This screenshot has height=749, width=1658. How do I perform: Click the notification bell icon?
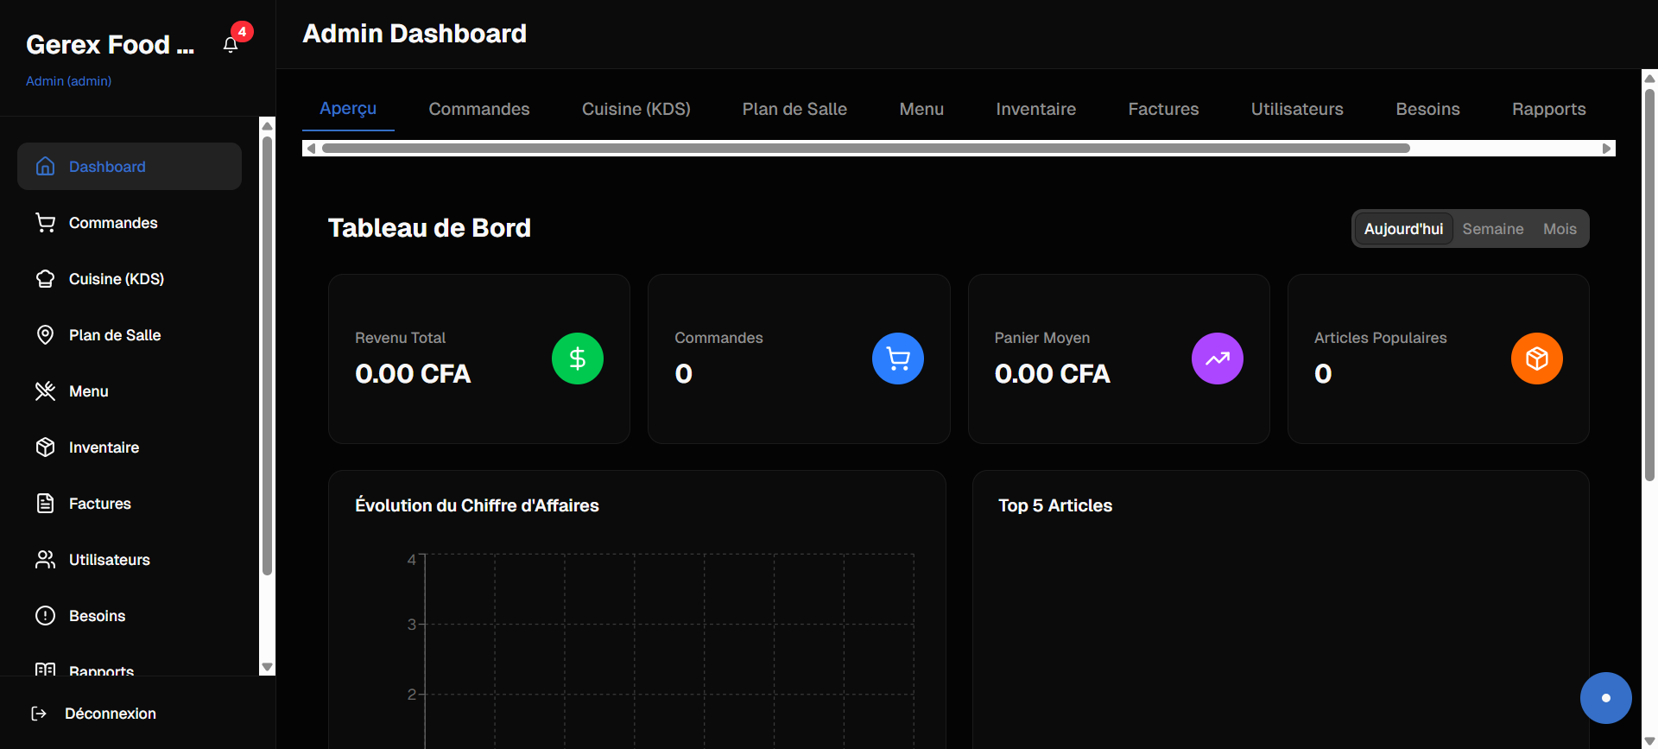point(231,45)
